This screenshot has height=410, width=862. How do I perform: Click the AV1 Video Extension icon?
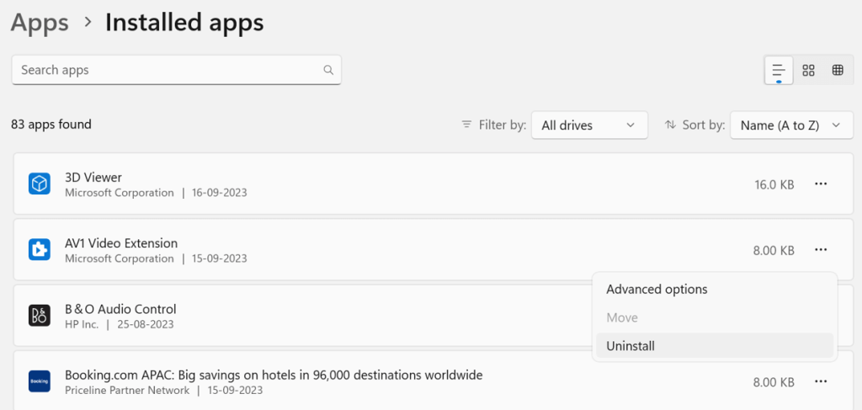tap(40, 249)
